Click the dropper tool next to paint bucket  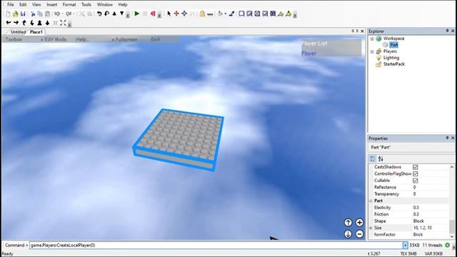pos(231,14)
